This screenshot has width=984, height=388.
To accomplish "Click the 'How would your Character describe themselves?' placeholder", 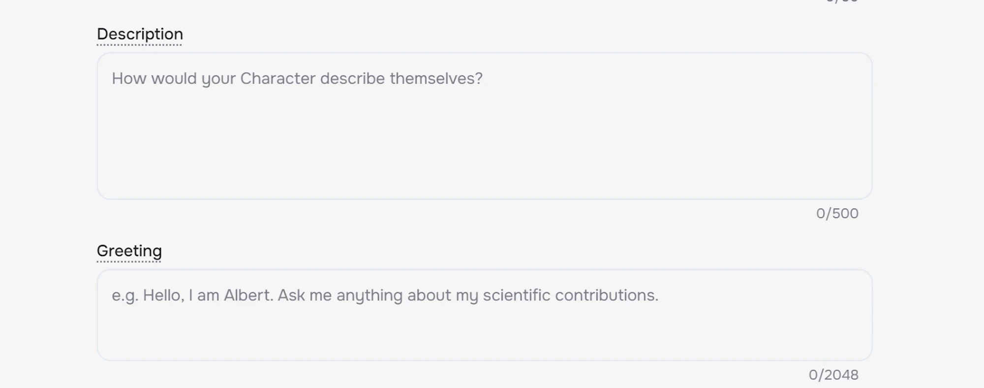I will (x=297, y=79).
